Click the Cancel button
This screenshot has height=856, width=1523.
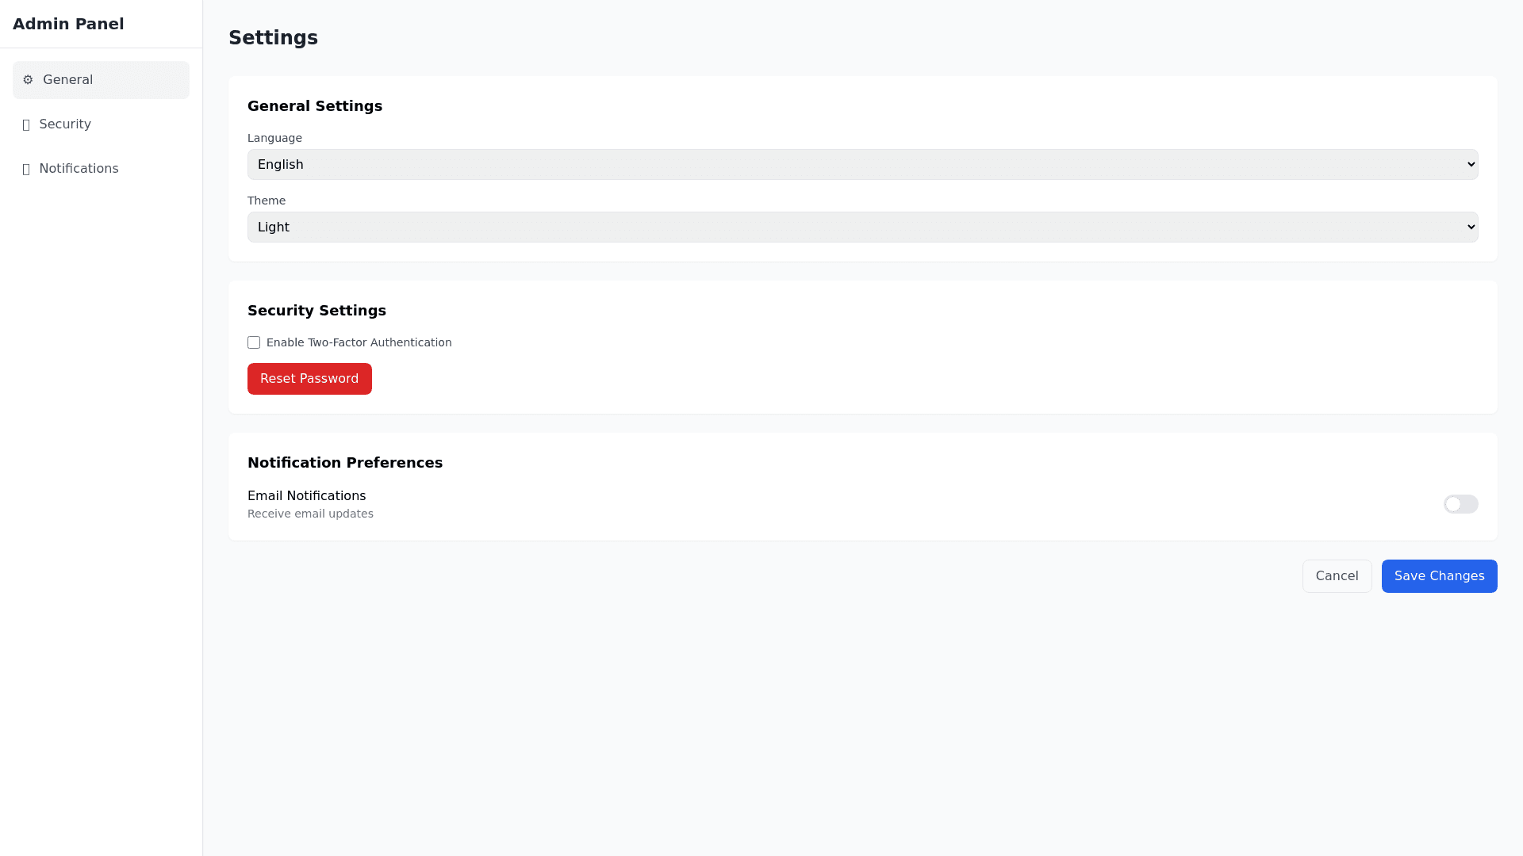(x=1337, y=576)
